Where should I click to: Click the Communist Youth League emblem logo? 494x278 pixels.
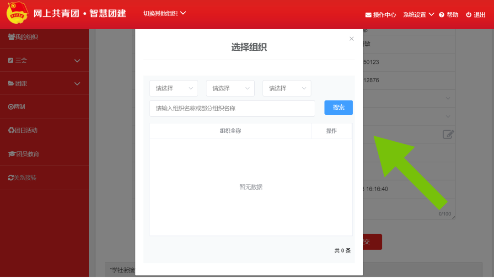[17, 13]
